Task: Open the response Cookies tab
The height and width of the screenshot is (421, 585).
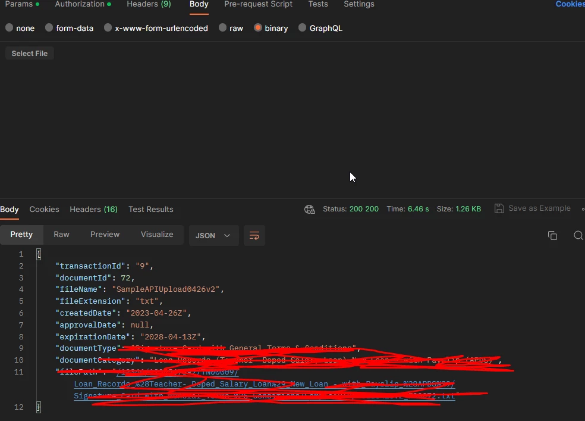Action: click(x=45, y=209)
